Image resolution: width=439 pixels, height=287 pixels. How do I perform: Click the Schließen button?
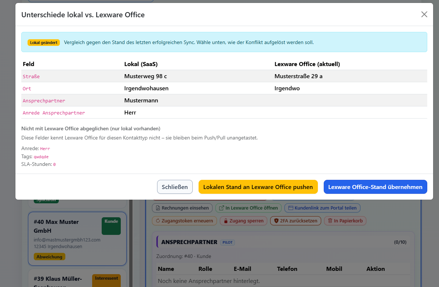point(175,187)
